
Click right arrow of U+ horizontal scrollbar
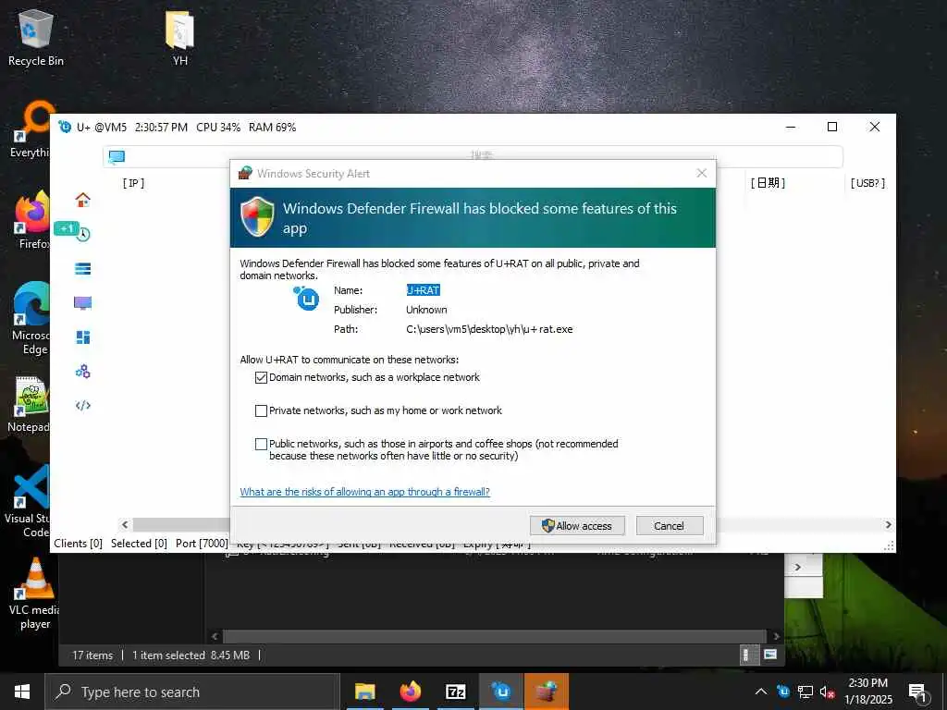[x=889, y=525]
